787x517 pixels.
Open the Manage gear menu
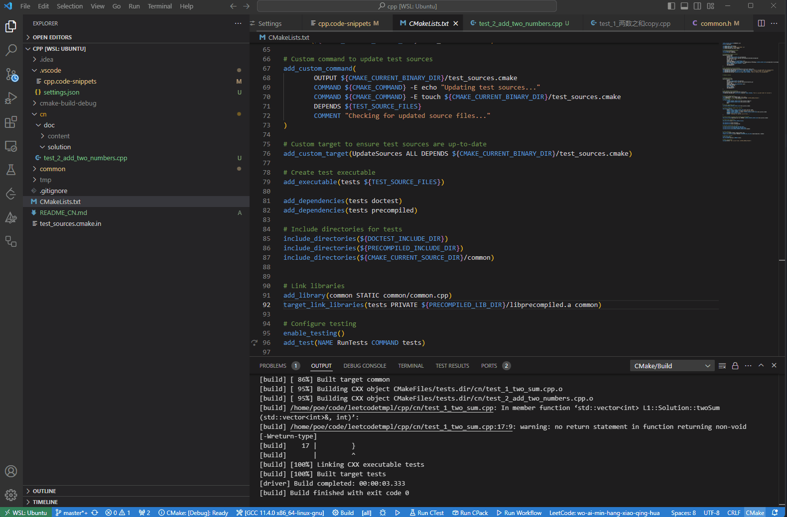pyautogui.click(x=11, y=495)
